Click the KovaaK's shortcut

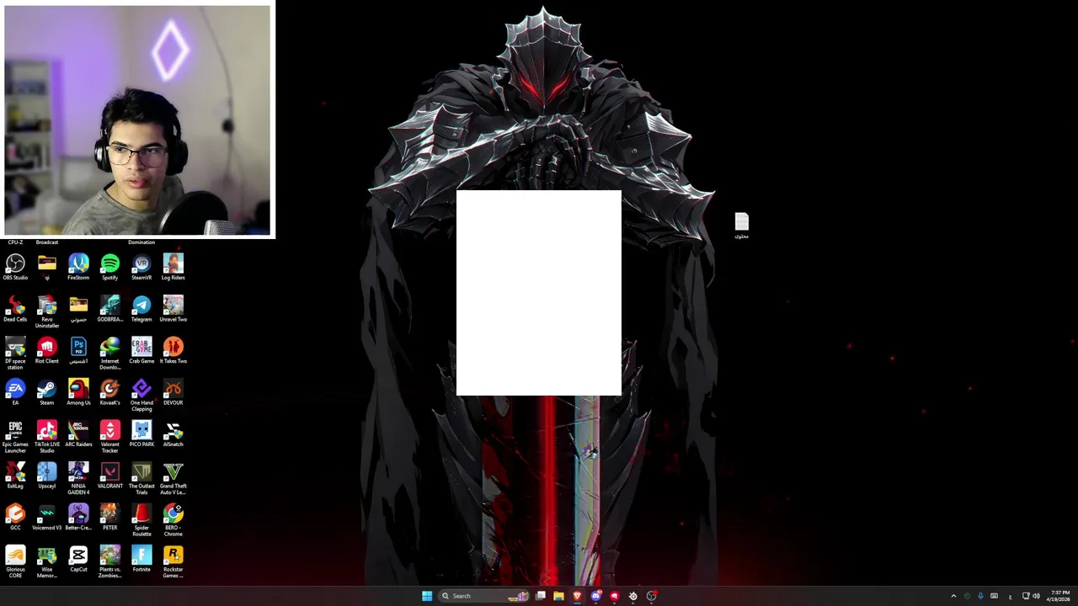pyautogui.click(x=109, y=392)
